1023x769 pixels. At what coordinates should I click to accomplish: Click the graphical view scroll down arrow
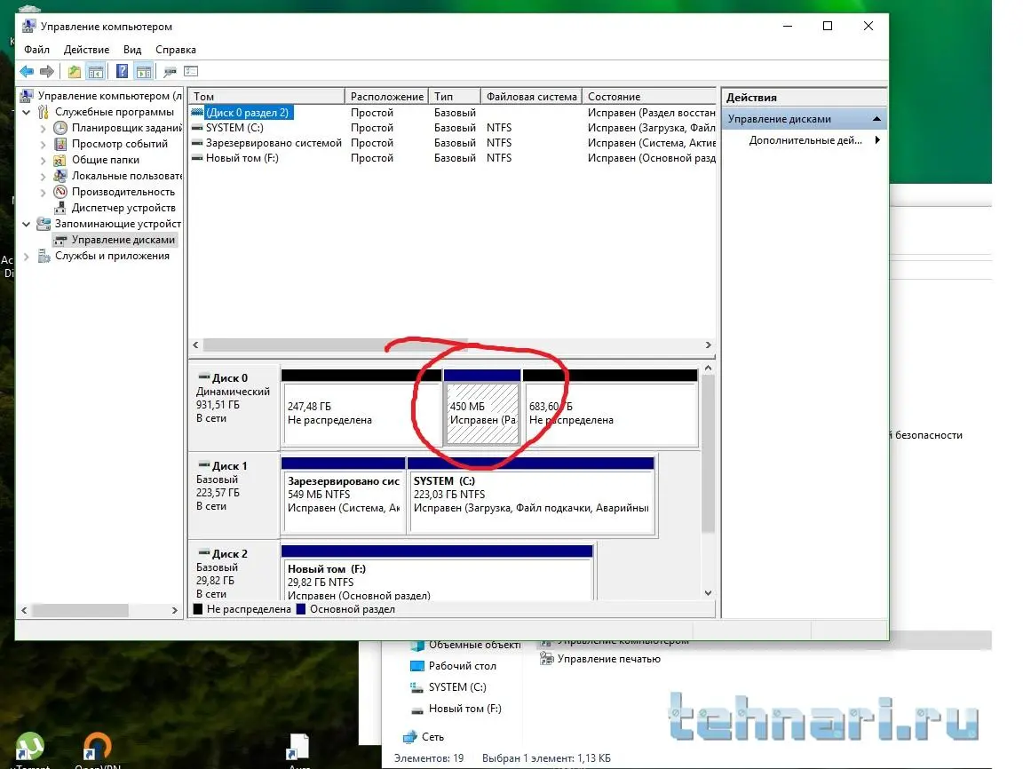coord(709,593)
